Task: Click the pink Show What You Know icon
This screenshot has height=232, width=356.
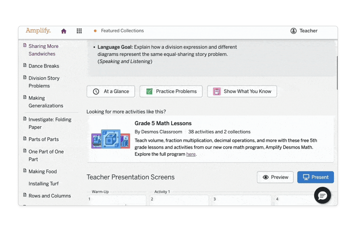Action: [217, 91]
